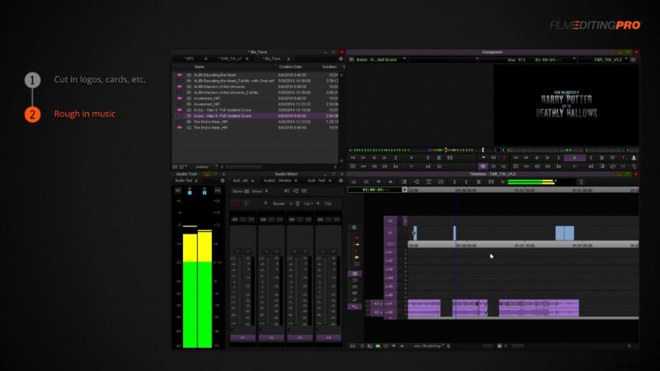The height and width of the screenshot is (371, 660).
Task: Open the TAR_Trlr_v1.2 sequence name dropdown
Action: click(x=626, y=59)
